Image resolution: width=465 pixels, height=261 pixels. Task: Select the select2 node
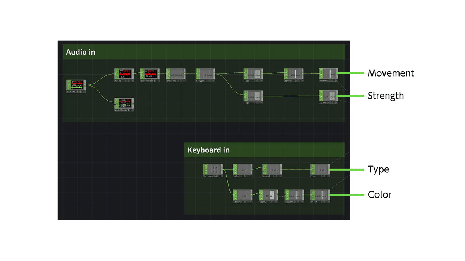[x=243, y=196]
